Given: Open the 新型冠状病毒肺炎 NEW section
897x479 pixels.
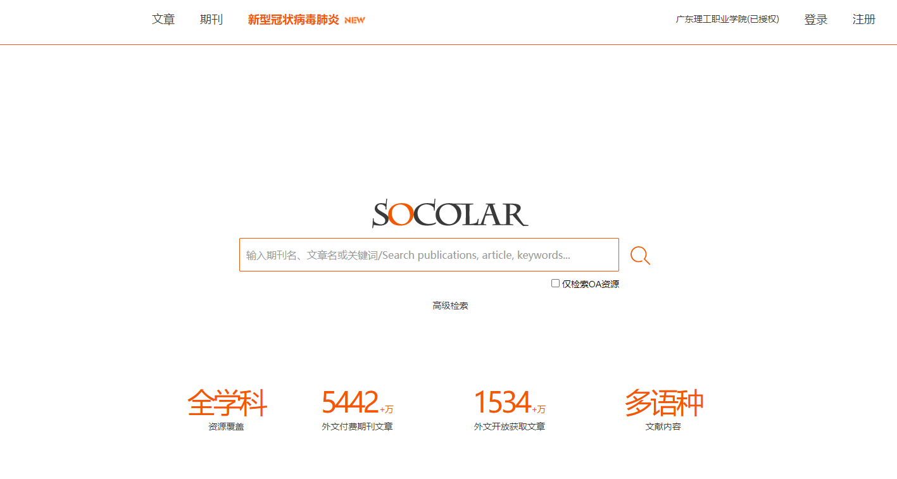Looking at the screenshot, I should 306,20.
